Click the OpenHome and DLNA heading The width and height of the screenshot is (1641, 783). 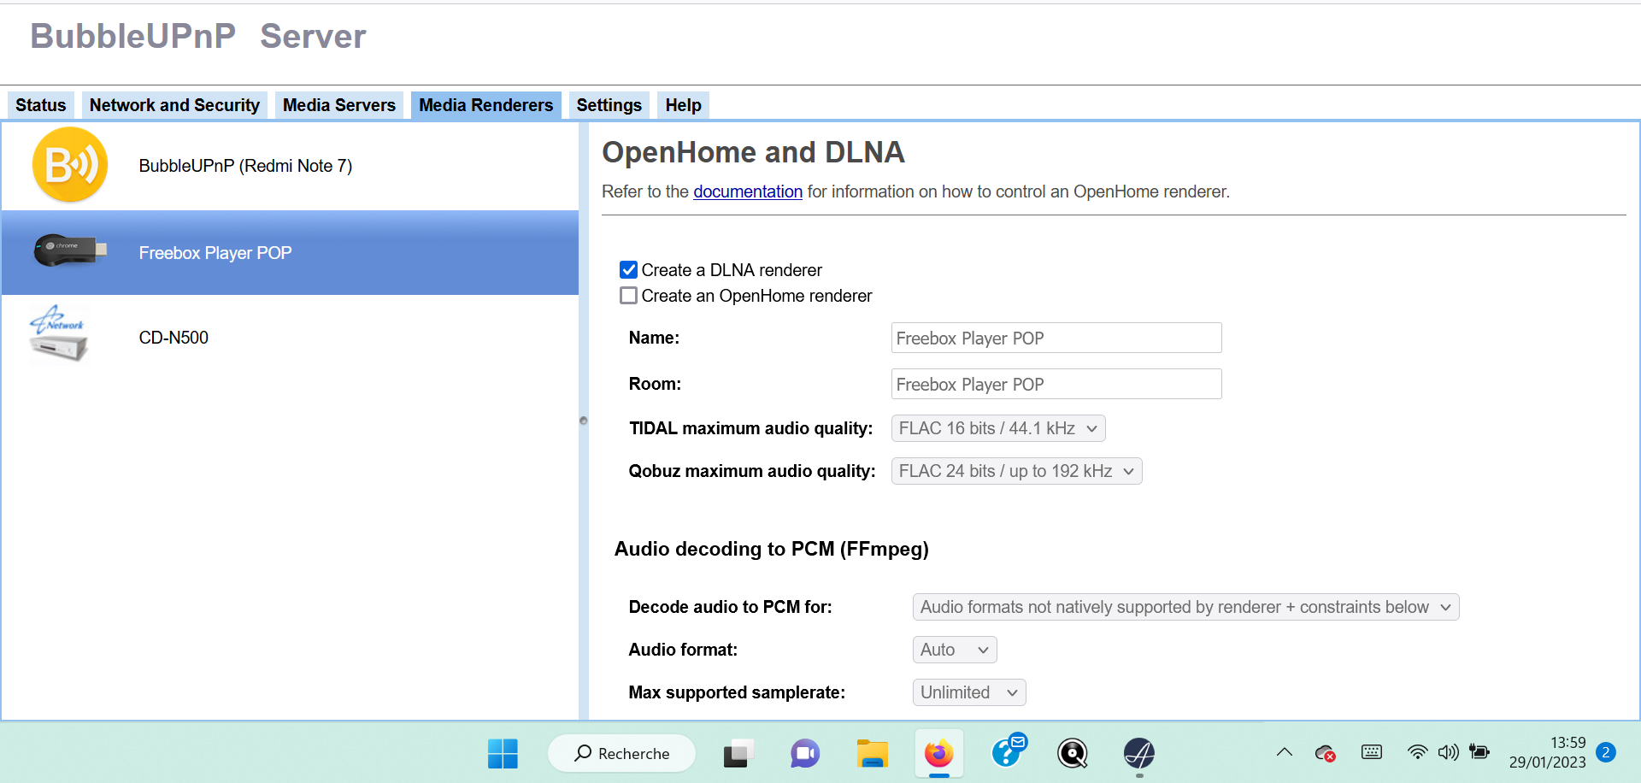coord(753,152)
